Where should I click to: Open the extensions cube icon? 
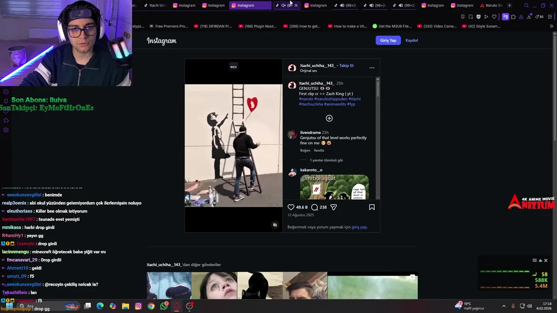pyautogui.click(x=513, y=17)
